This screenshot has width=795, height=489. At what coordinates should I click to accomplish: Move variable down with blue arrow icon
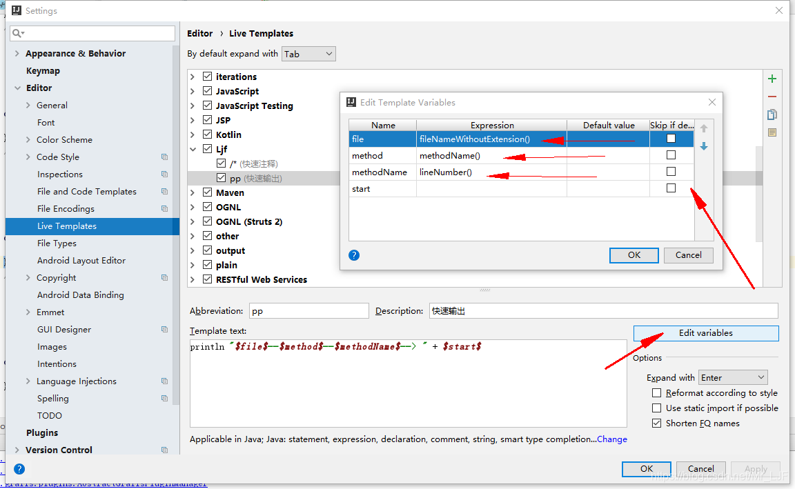(x=704, y=146)
